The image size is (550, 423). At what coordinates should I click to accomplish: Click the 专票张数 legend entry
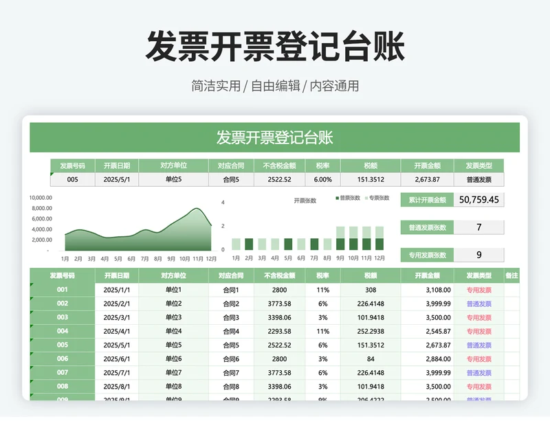click(x=377, y=198)
